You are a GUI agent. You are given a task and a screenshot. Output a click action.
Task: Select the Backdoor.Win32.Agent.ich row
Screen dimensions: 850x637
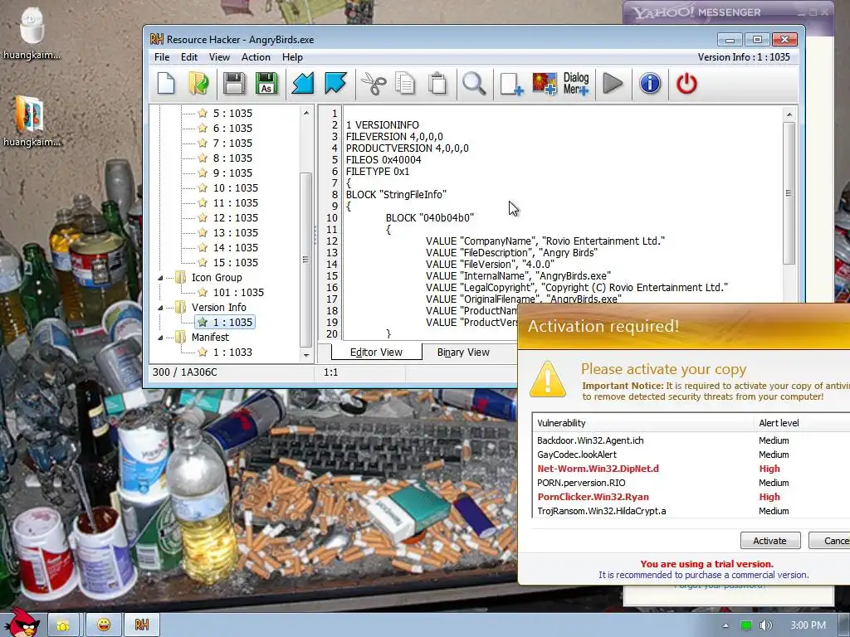point(691,440)
